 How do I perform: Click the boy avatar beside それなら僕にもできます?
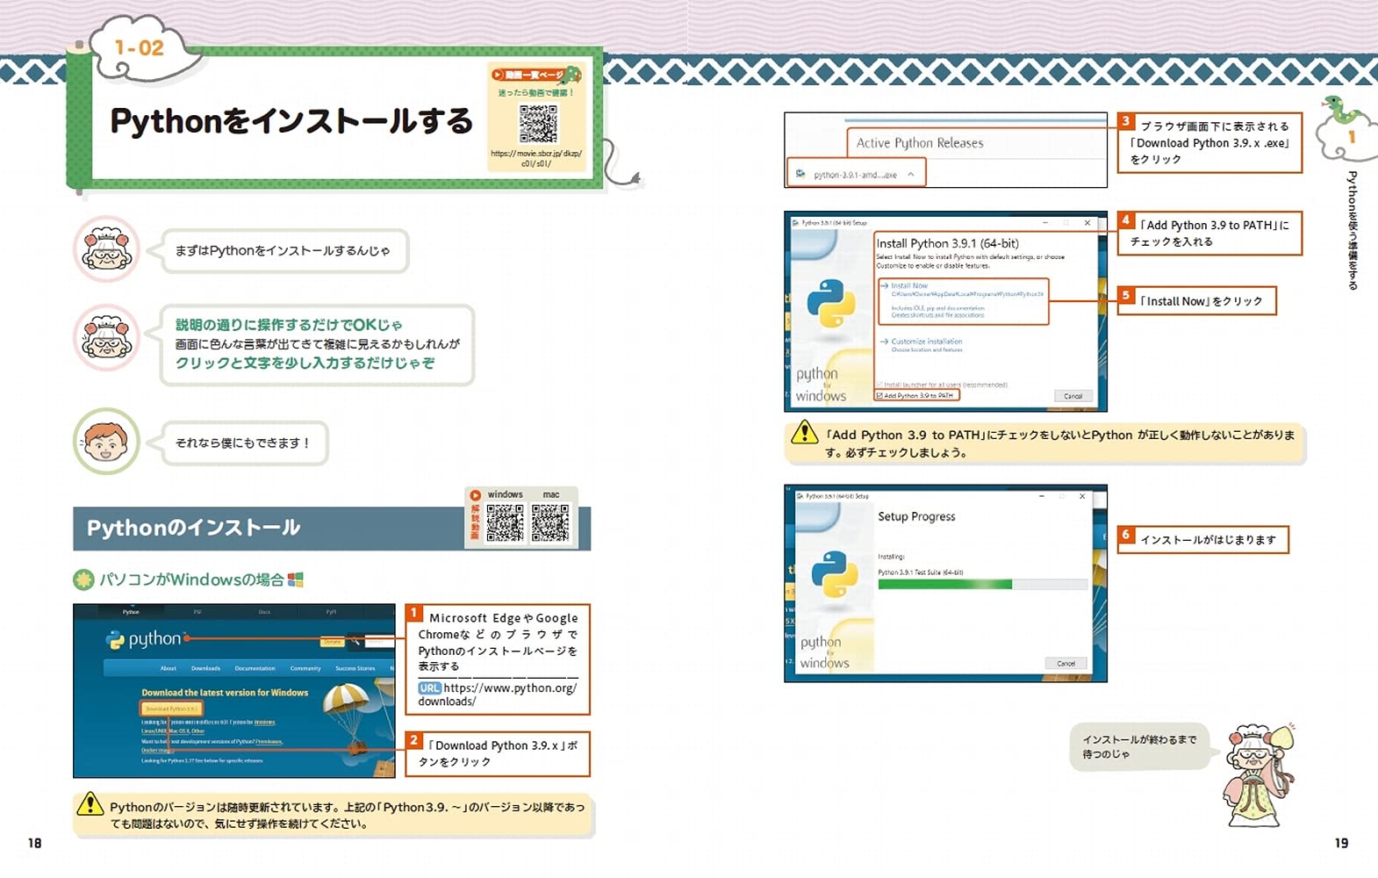click(106, 442)
